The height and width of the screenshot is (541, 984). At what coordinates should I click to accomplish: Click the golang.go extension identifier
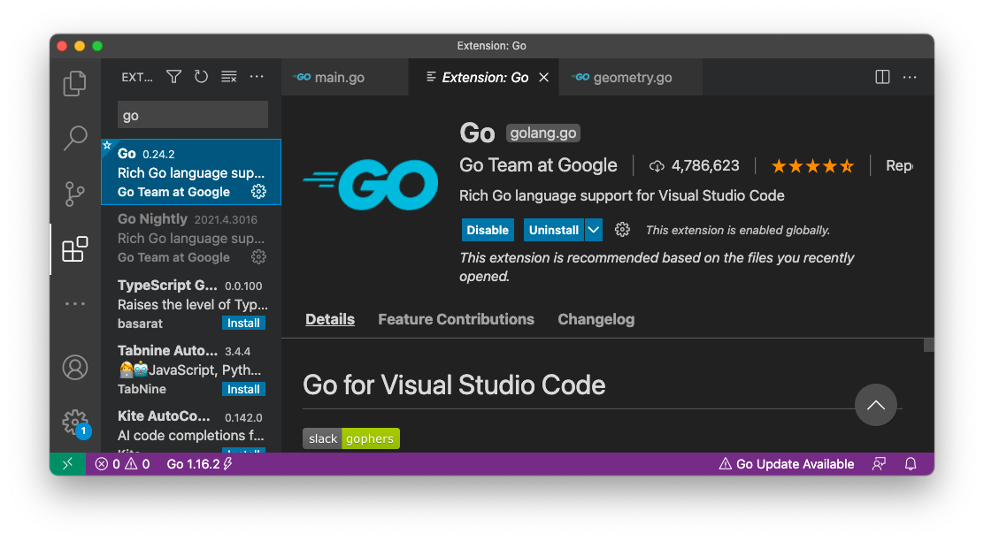[542, 133]
